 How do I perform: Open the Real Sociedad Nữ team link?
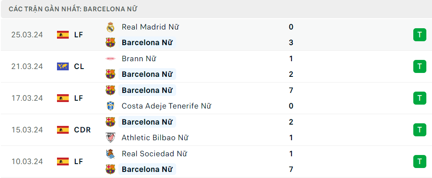[x=154, y=154]
